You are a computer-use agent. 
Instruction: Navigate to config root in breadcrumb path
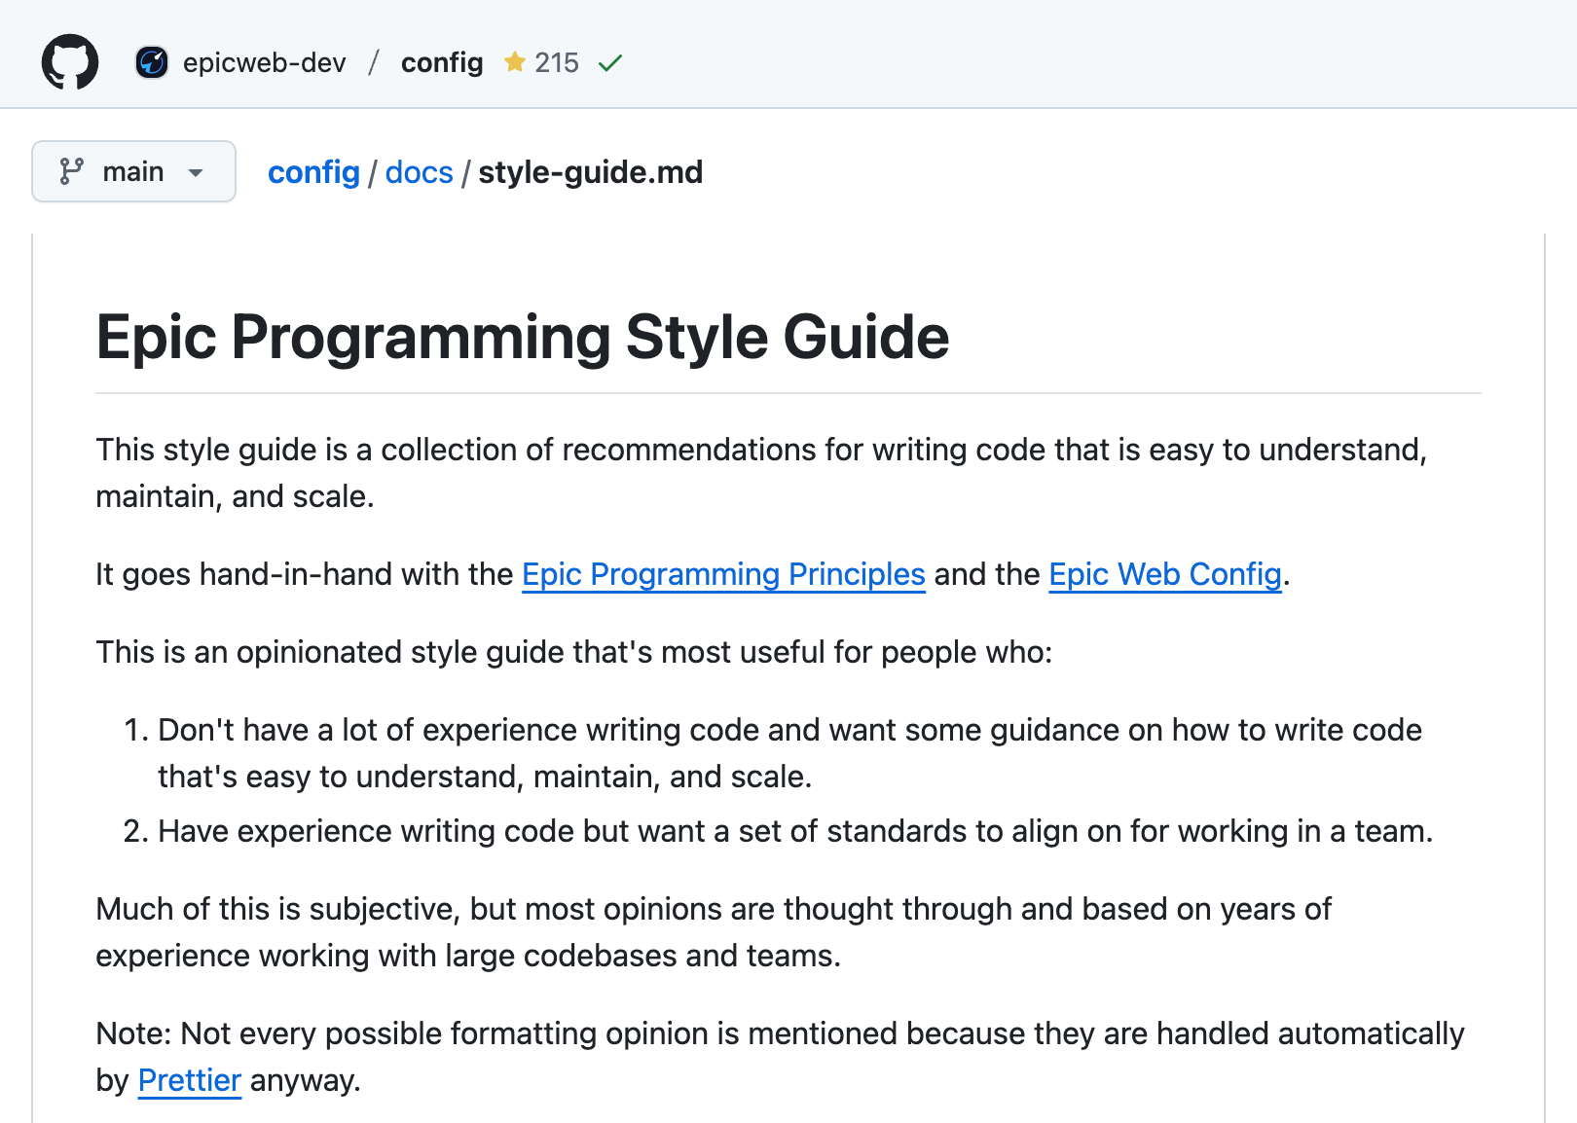313,172
